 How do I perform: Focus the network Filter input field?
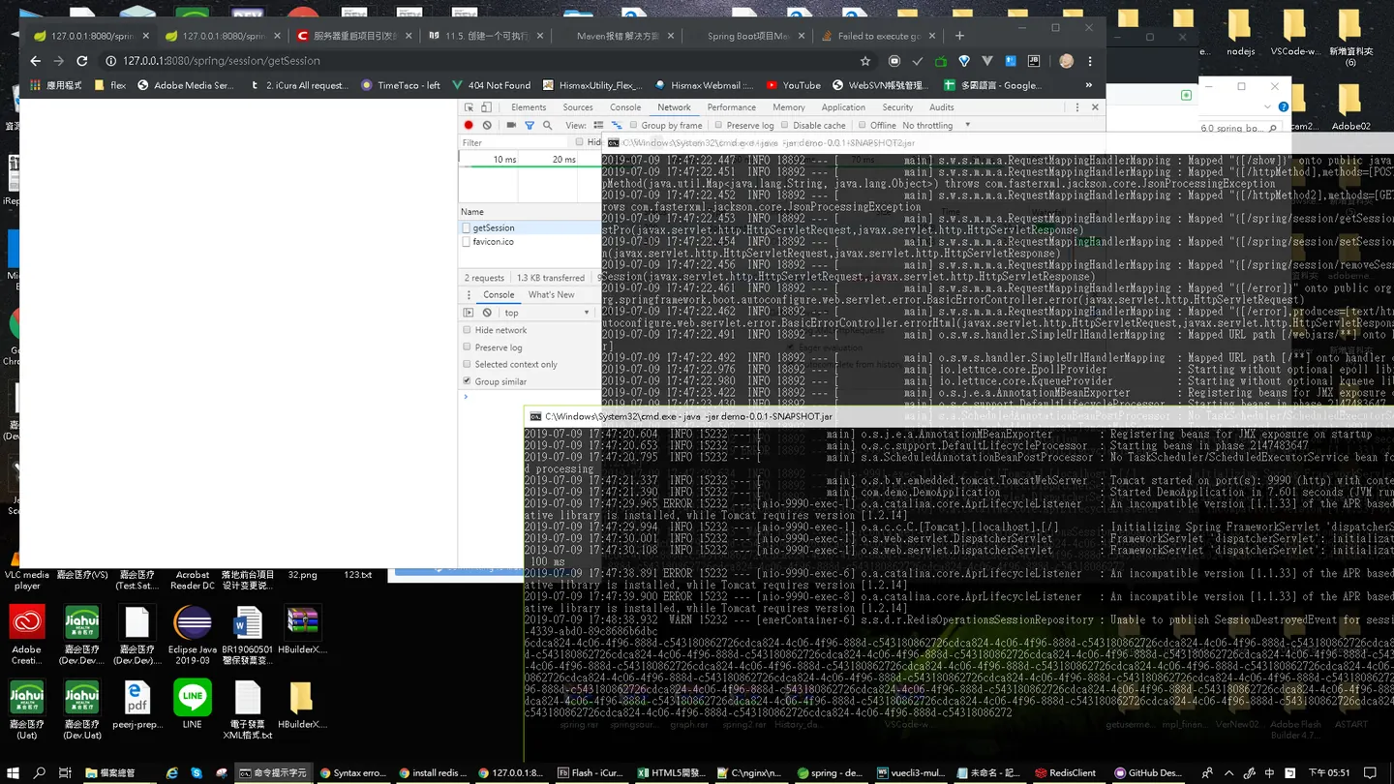[x=514, y=142]
